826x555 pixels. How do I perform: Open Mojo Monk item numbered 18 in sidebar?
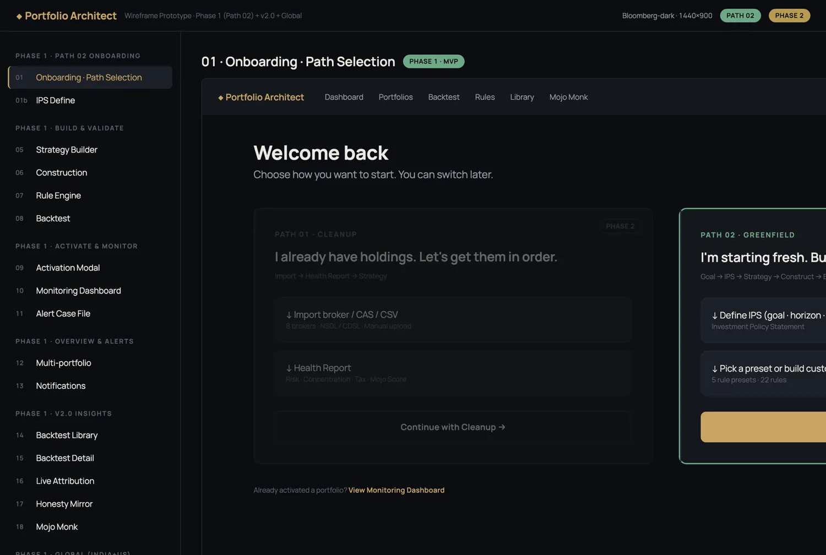[x=90, y=527]
